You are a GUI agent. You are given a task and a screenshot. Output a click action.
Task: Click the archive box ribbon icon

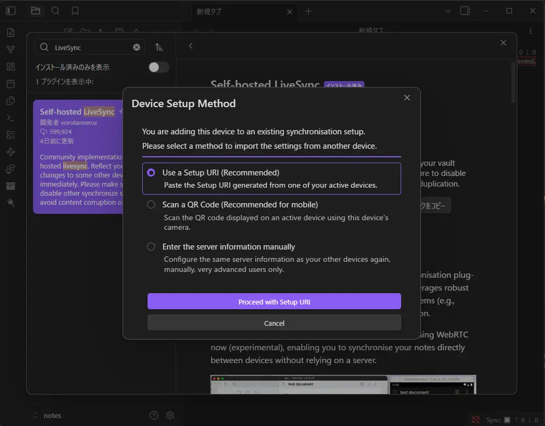tap(11, 186)
